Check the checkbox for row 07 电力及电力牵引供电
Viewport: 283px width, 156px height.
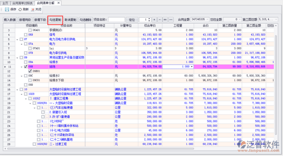click(x=21, y=39)
